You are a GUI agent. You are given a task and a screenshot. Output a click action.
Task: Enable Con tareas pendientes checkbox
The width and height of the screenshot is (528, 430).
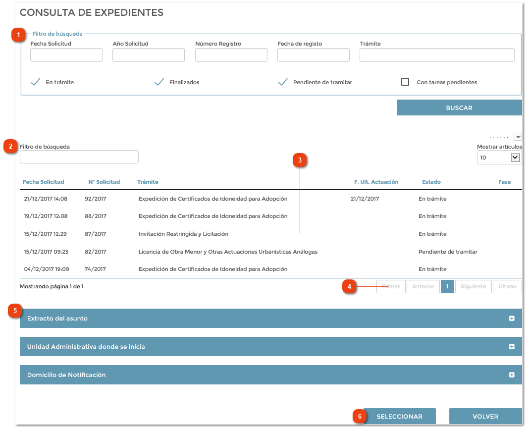pyautogui.click(x=405, y=82)
